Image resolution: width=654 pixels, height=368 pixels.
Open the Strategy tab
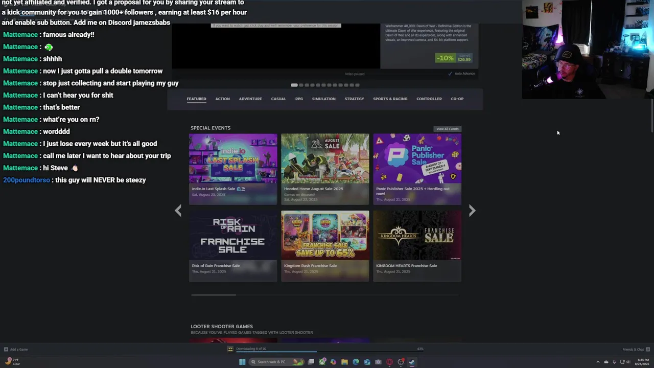click(354, 99)
